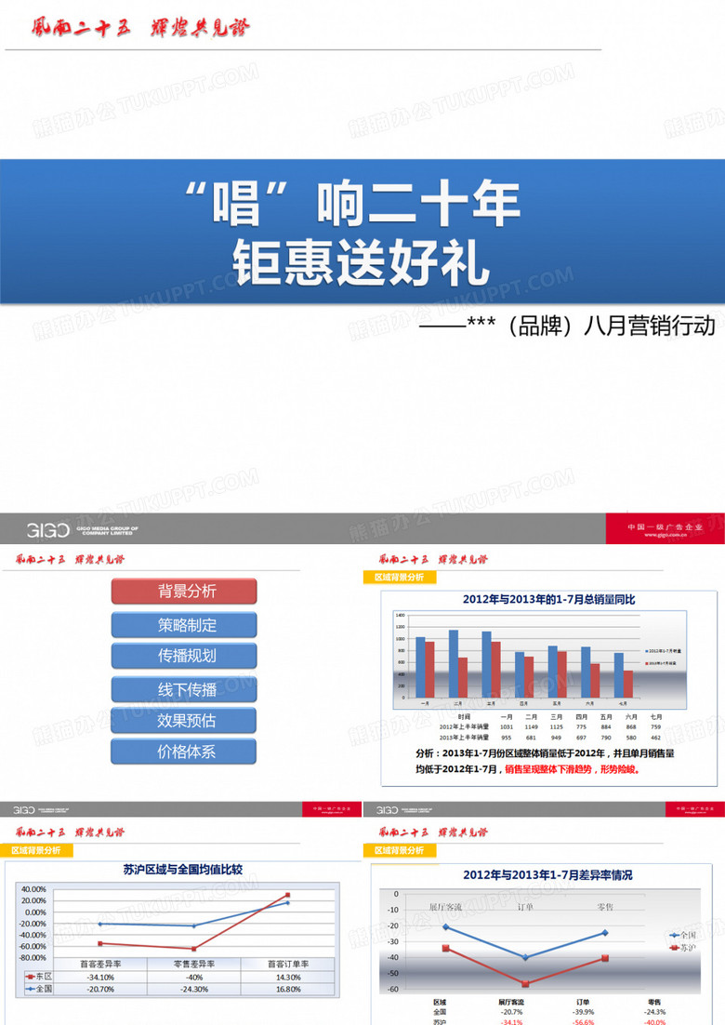
Task: Click the 868 cell in the 2012 row
Action: click(631, 727)
